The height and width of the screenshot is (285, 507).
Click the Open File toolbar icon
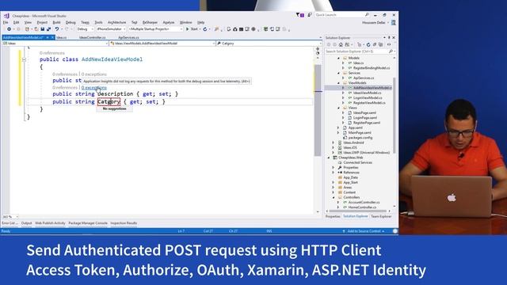pos(36,29)
